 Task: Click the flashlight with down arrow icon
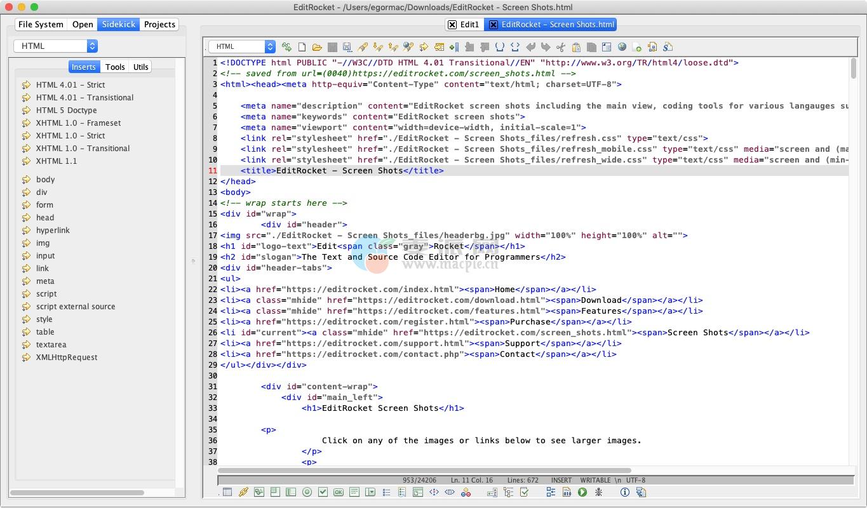(x=378, y=47)
